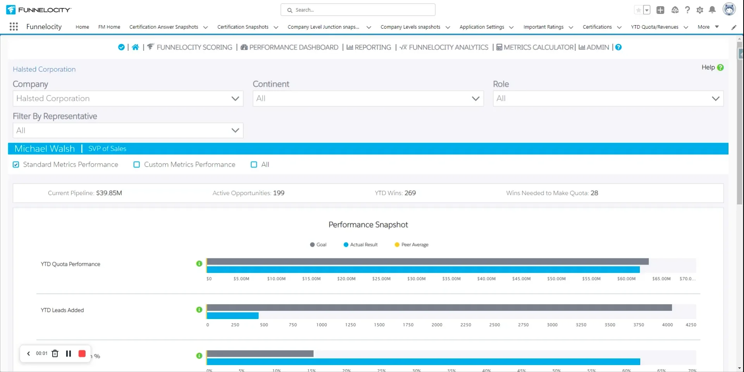
Task: Click the blue checkmark icon in Funnelocity menu
Action: (121, 47)
